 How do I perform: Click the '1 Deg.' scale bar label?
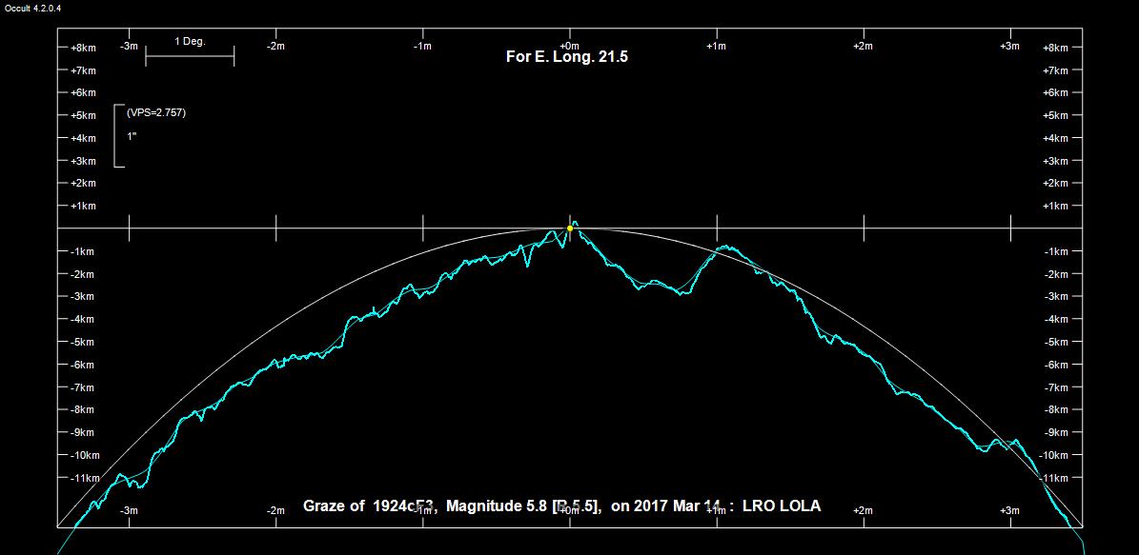pyautogui.click(x=190, y=42)
